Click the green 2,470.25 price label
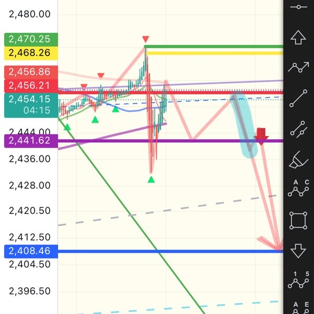The image size is (314, 314). tap(30, 39)
